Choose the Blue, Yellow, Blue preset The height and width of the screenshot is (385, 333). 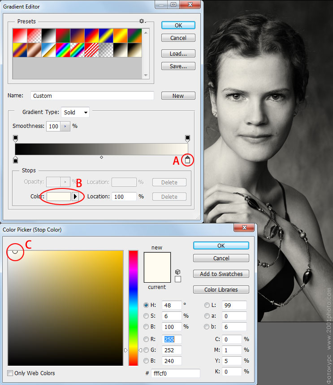click(106, 35)
